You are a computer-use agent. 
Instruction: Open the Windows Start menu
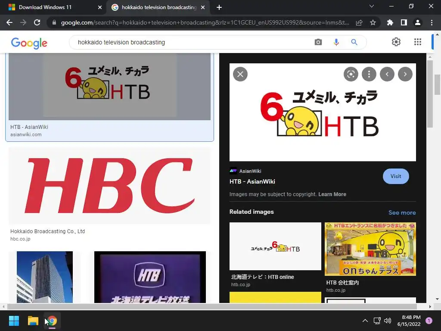point(14,321)
